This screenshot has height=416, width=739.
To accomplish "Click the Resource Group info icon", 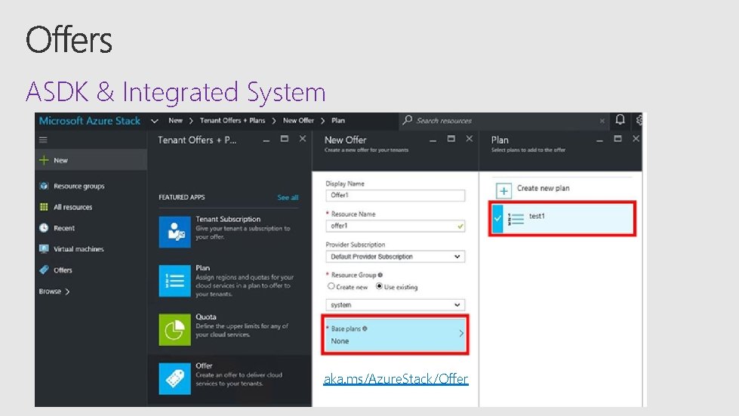I will tap(380, 275).
